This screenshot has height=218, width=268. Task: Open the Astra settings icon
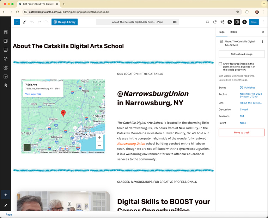point(230,22)
